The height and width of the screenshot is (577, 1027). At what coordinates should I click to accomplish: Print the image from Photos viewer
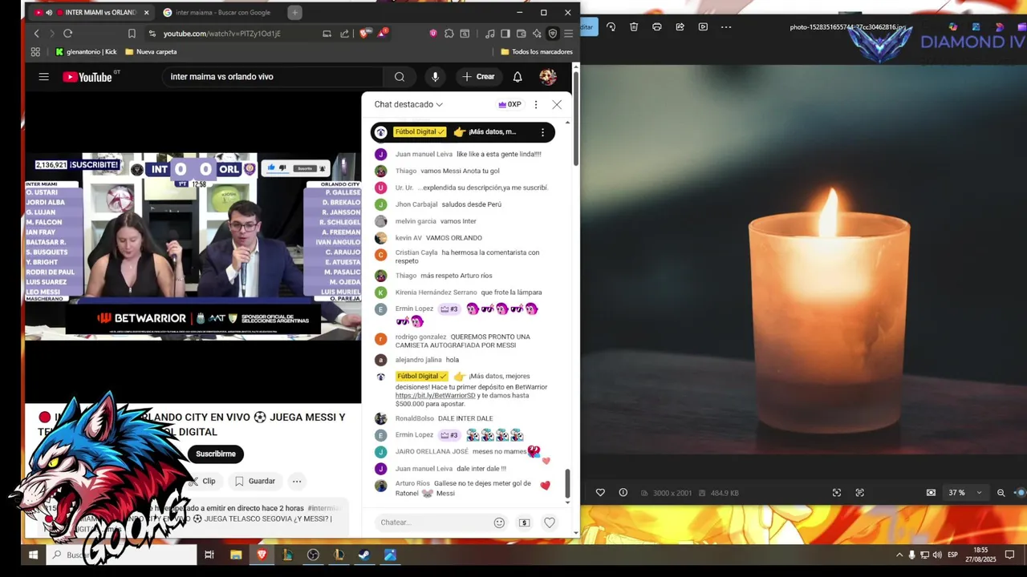pyautogui.click(x=657, y=26)
